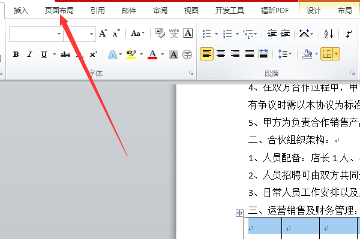Screen dimensions: 360x239
Task: Align text left
Action: point(206,54)
